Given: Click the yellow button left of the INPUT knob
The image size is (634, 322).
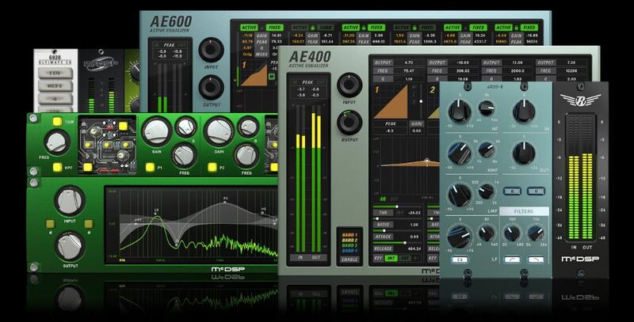Looking at the screenshot, I should 51,224.
